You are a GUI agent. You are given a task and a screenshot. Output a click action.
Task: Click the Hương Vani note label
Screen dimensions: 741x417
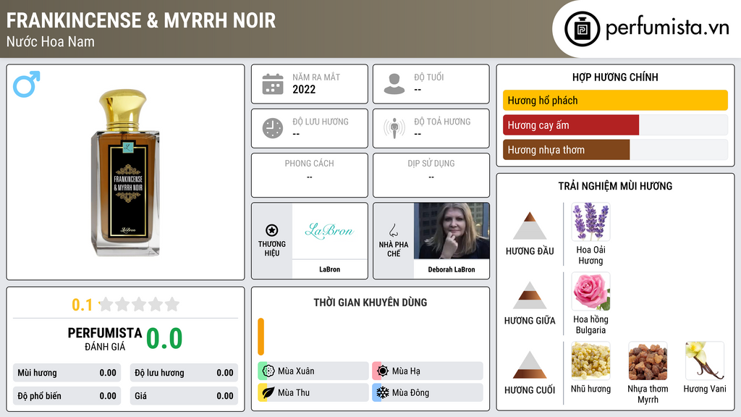tap(705, 389)
